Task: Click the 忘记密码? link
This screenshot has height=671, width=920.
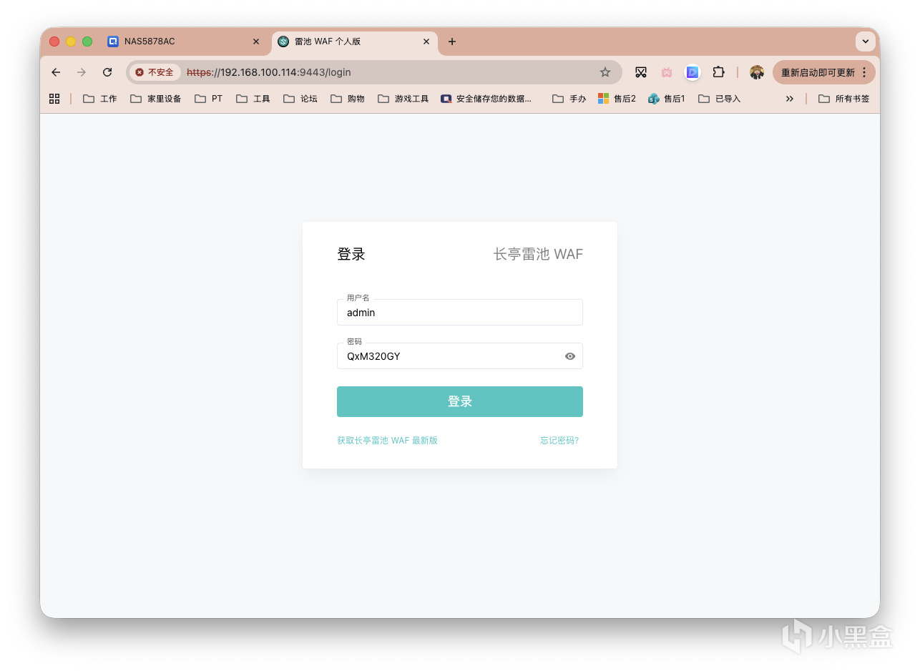Action: (x=559, y=441)
